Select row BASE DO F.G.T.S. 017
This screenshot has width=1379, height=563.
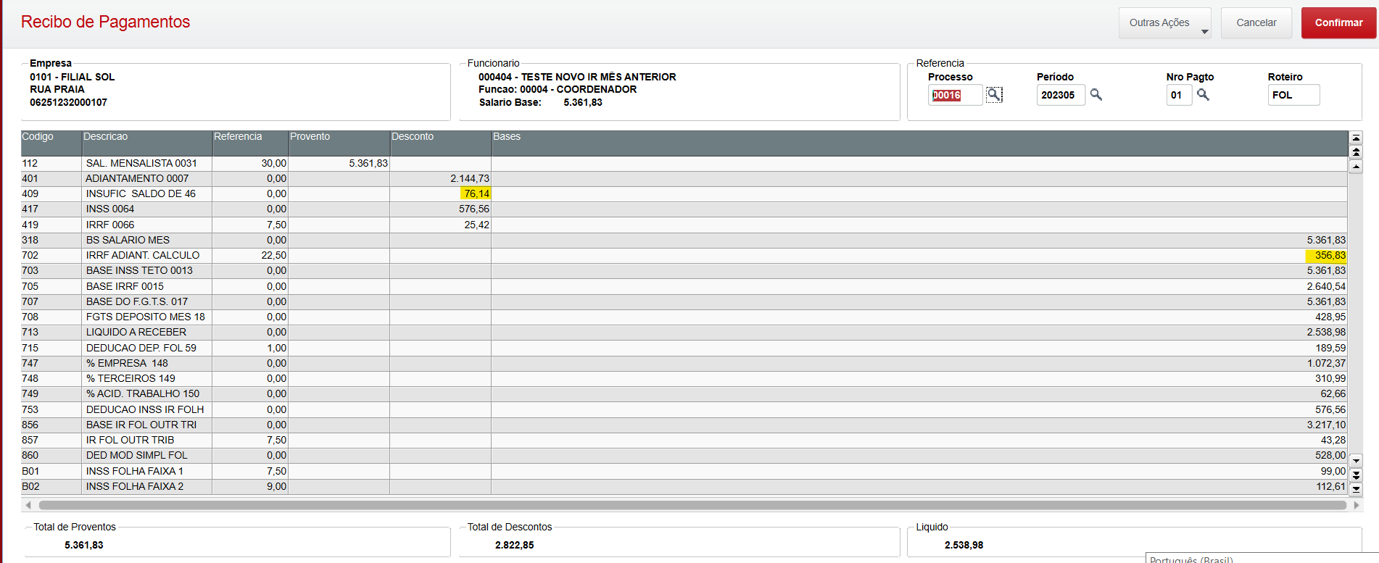point(684,301)
